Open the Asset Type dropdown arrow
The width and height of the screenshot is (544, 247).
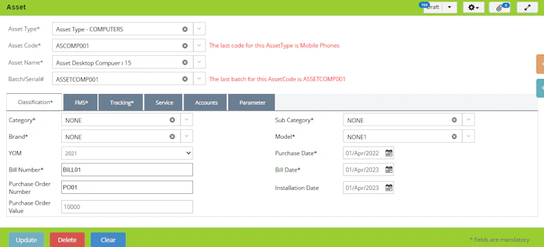pos(199,29)
